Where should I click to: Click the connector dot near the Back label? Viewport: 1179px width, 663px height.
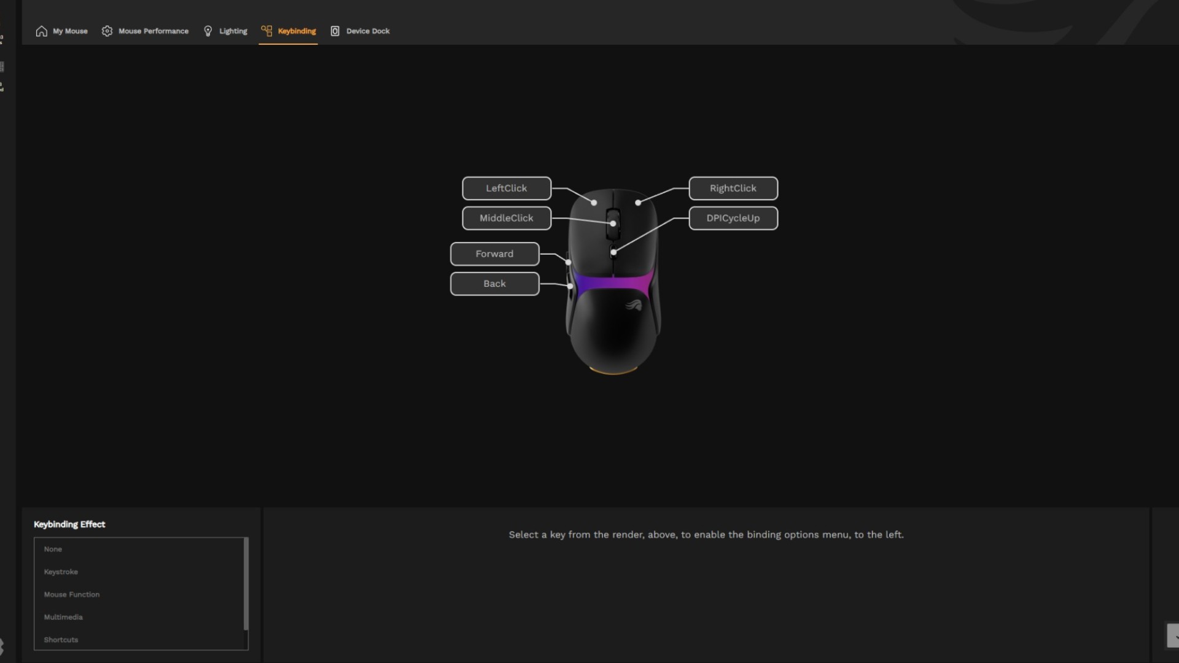pos(569,285)
